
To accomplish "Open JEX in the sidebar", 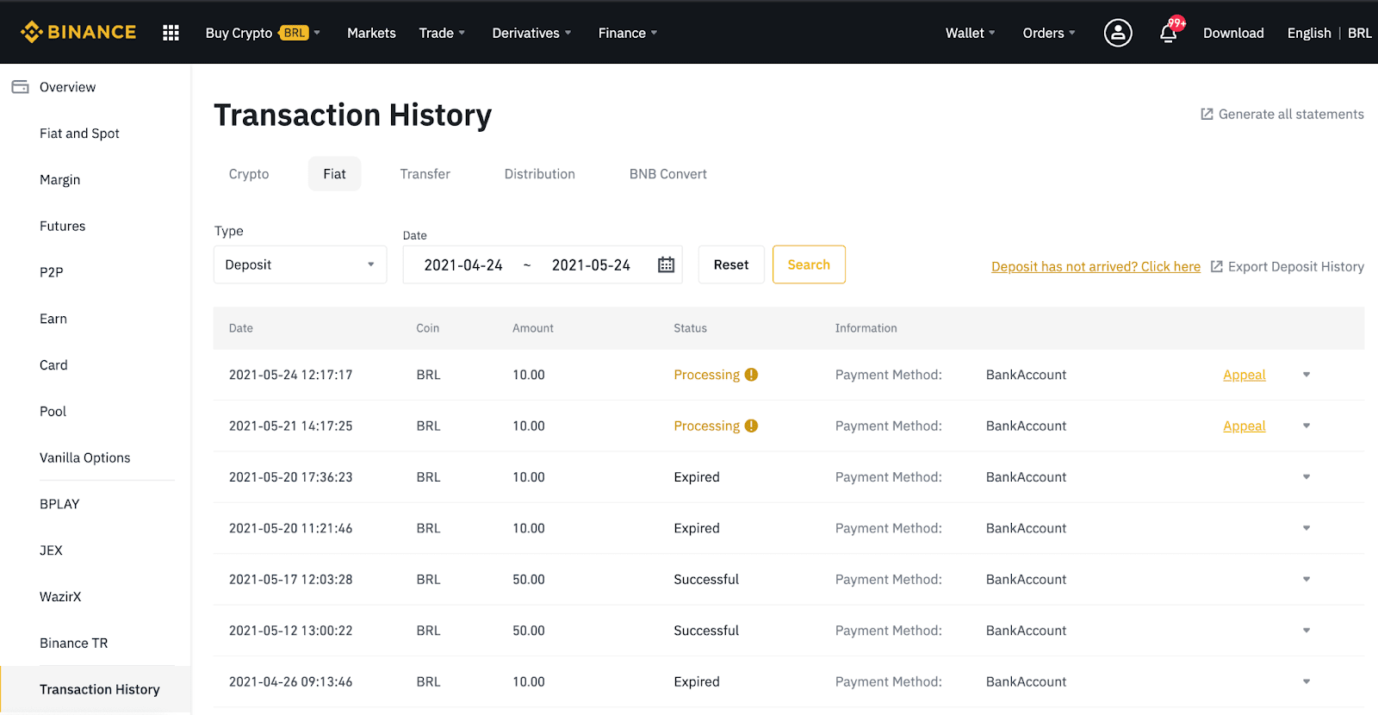I will point(51,550).
